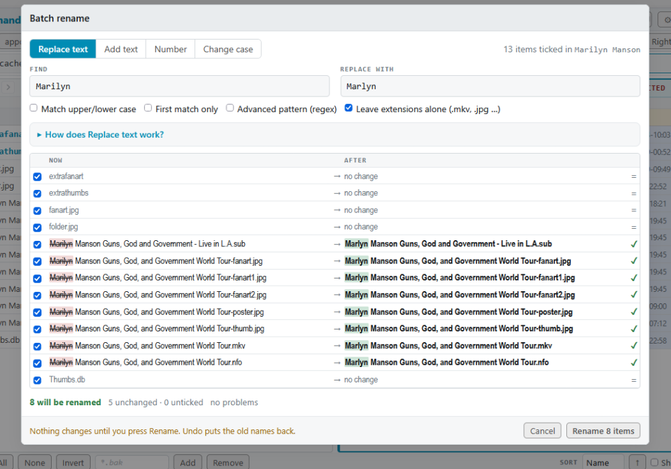Click the green checkmark on World Tour-poster.jpg row

[x=634, y=311]
